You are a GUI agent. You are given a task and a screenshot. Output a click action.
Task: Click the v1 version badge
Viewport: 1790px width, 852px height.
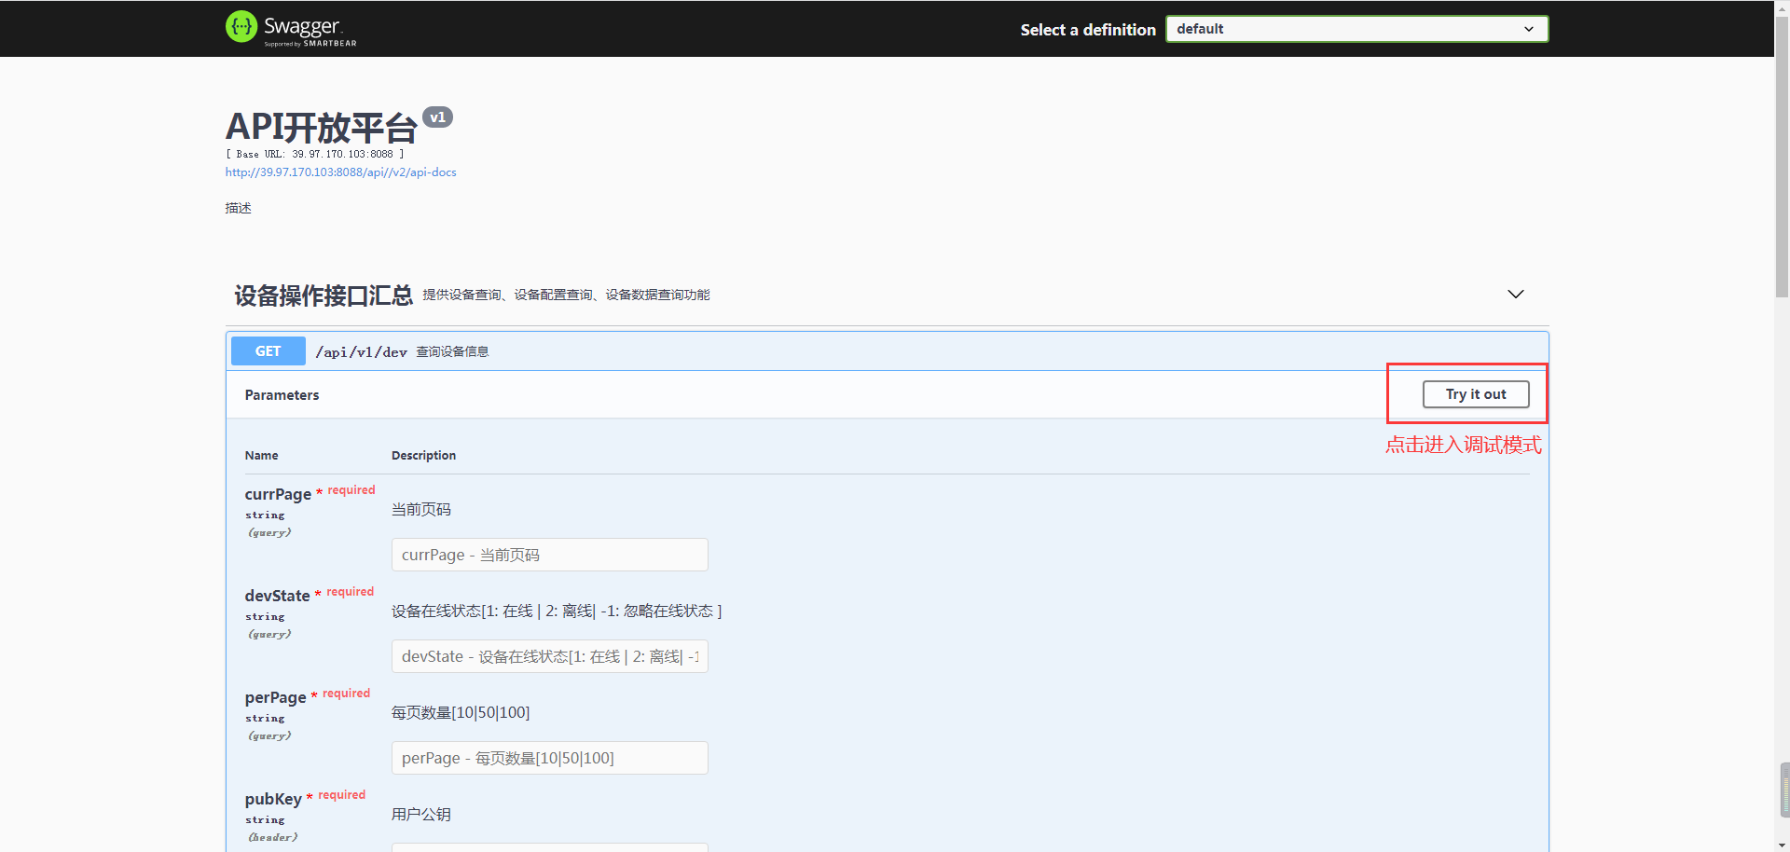(x=437, y=117)
